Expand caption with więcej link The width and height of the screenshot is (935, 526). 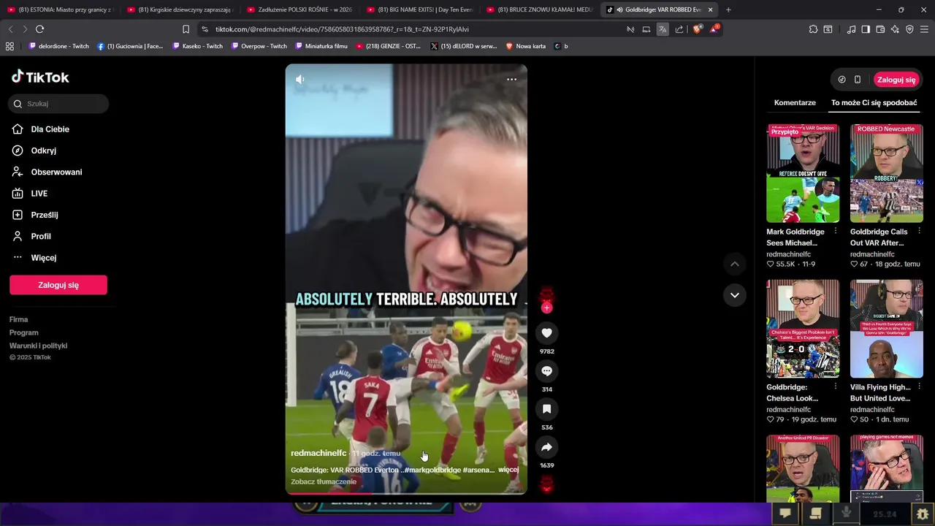[508, 470]
